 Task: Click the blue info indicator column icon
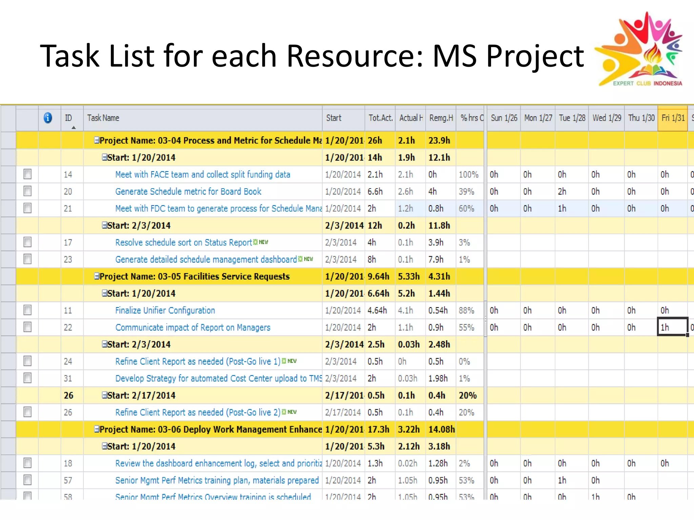tap(48, 118)
